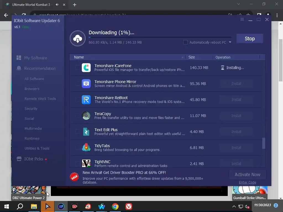Mute the Ultimate Mortal Kombat tab audio

pyautogui.click(x=57, y=4)
